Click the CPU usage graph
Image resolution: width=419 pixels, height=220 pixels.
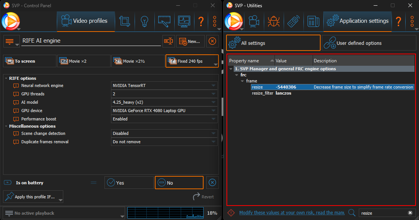coord(165,213)
